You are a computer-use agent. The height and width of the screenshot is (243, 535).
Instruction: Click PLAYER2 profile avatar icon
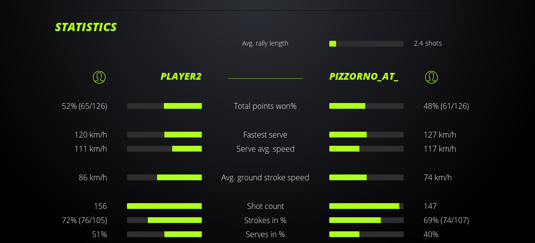coord(99,77)
